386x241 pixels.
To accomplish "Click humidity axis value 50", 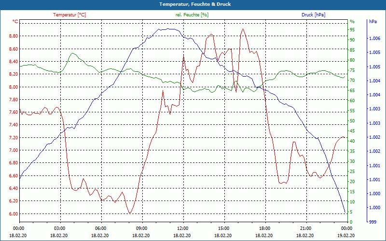I will tap(352, 121).
